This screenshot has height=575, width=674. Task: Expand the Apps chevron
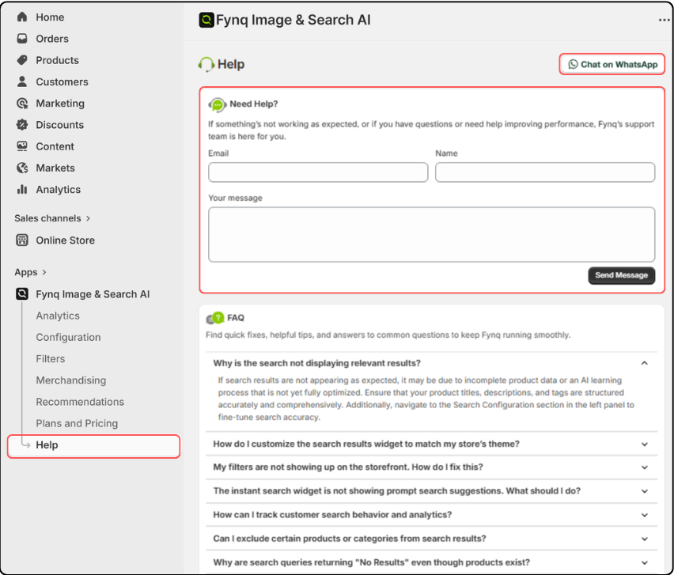44,272
